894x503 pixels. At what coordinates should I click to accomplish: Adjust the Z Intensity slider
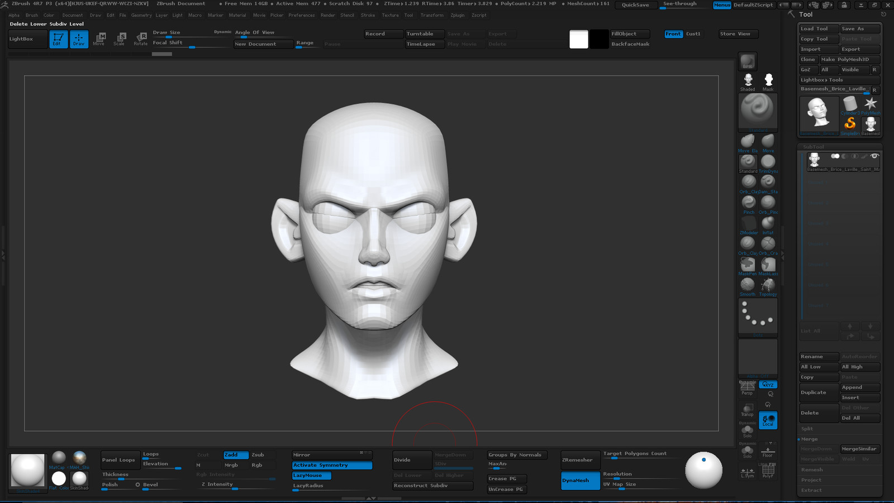pyautogui.click(x=235, y=485)
